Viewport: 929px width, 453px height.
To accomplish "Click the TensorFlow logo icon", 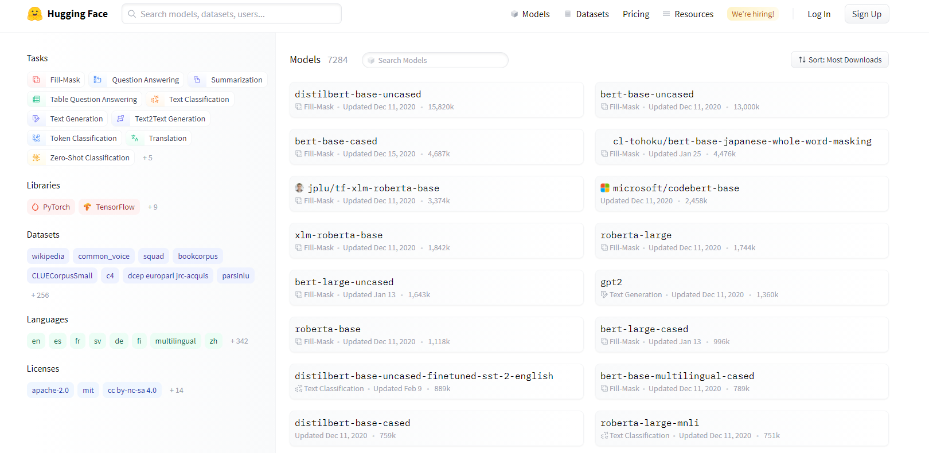I will pyautogui.click(x=87, y=207).
